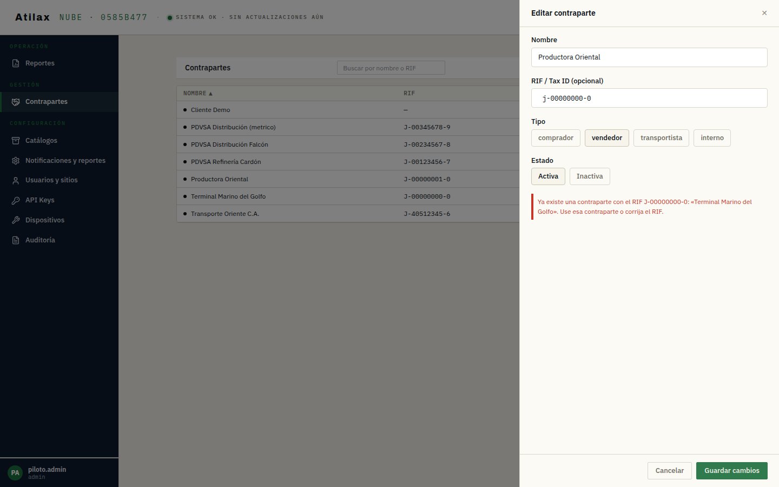
Task: Select the Terminal Marino del Golfo row
Action: point(348,196)
